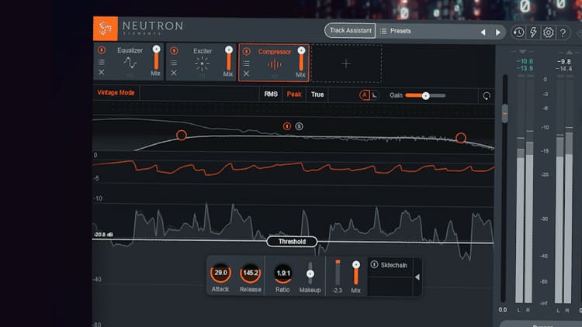Click the Track Assistant button
The width and height of the screenshot is (582, 327).
point(349,31)
